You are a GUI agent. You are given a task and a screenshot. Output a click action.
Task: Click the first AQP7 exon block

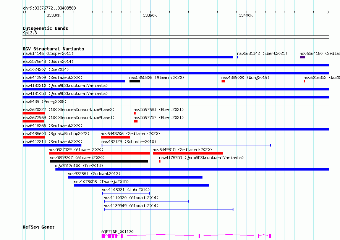click(103, 236)
